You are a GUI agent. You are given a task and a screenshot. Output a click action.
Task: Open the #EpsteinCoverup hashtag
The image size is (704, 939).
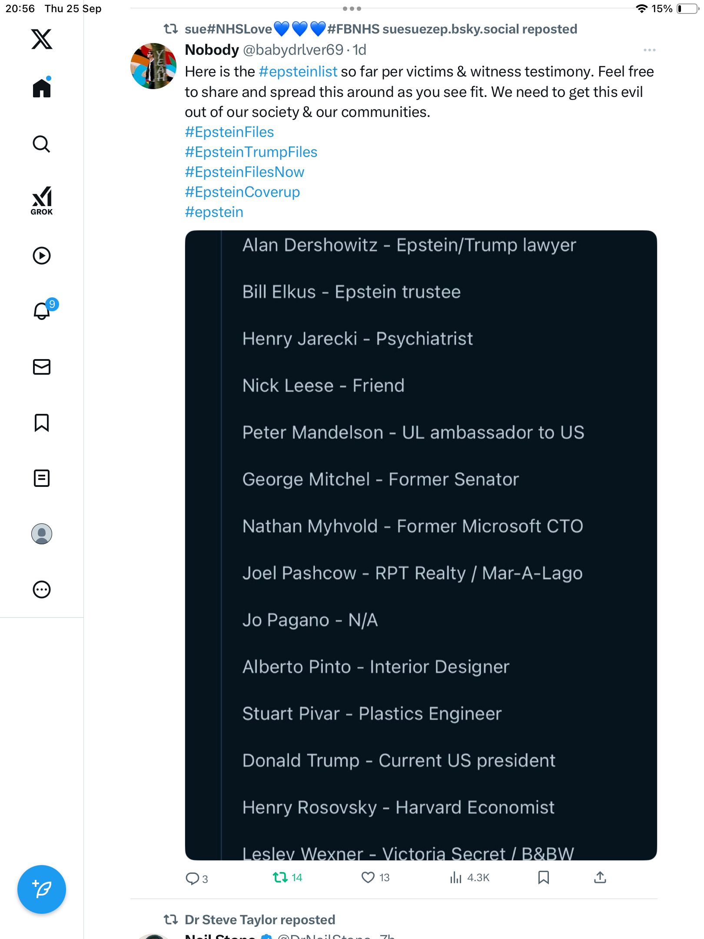242,192
